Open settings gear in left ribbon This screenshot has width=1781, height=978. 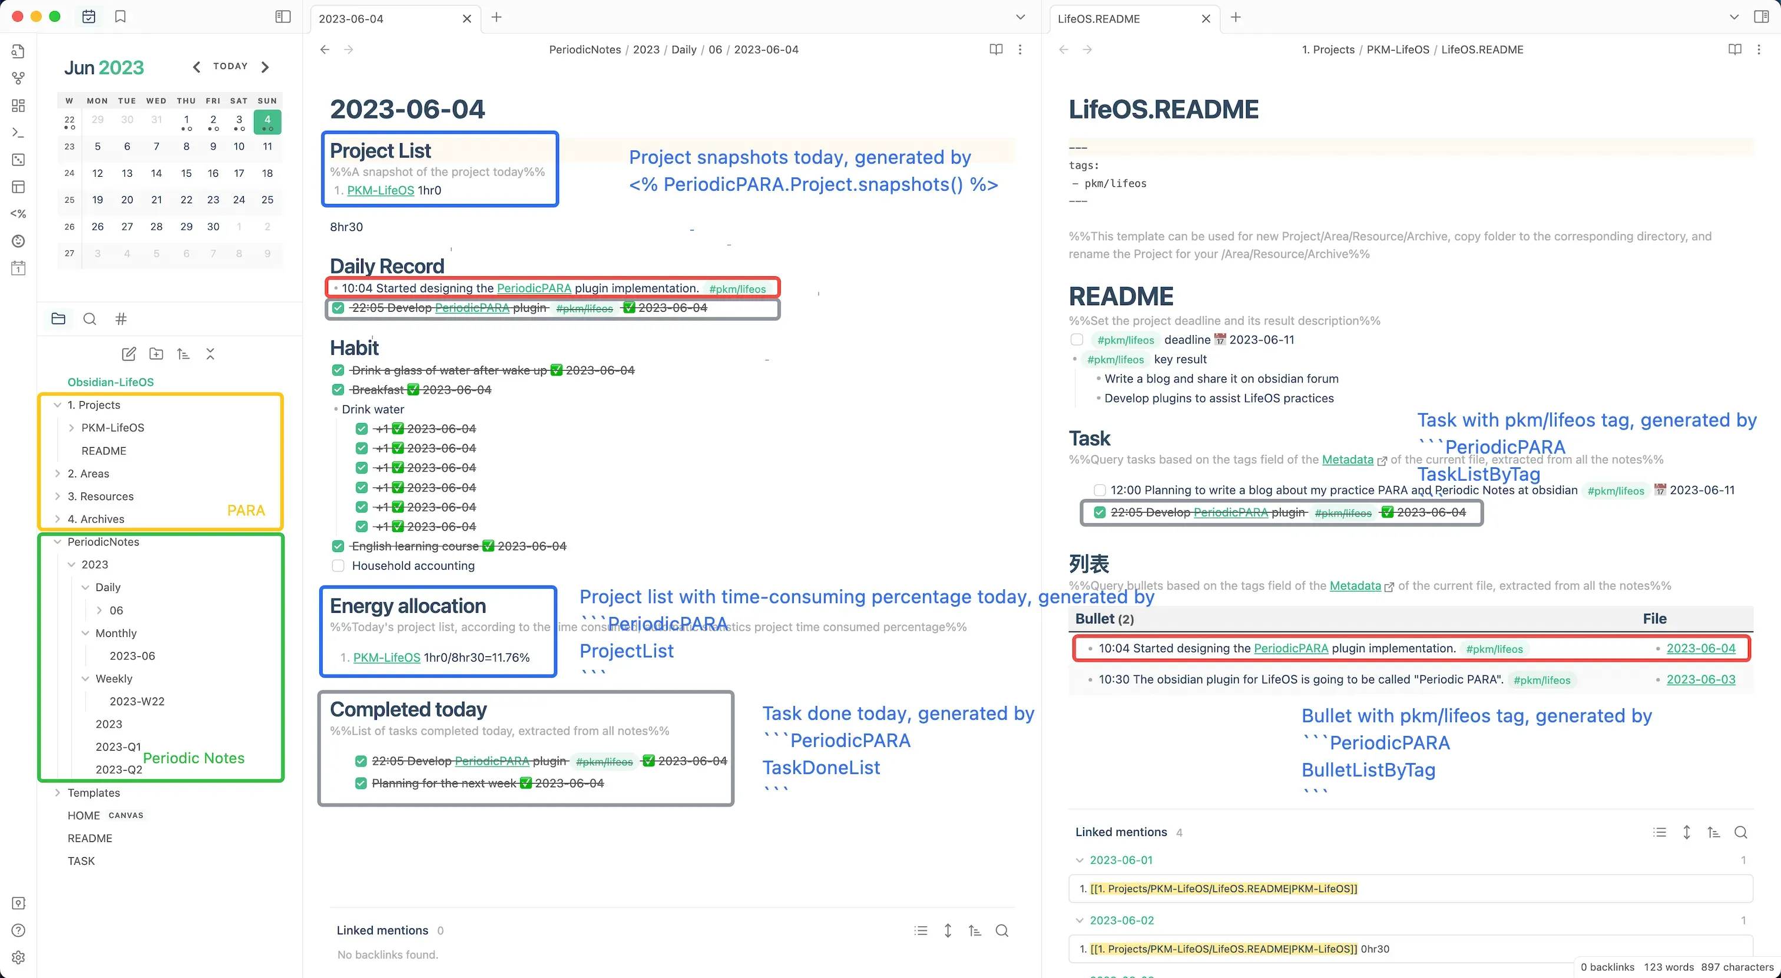pos(19,957)
